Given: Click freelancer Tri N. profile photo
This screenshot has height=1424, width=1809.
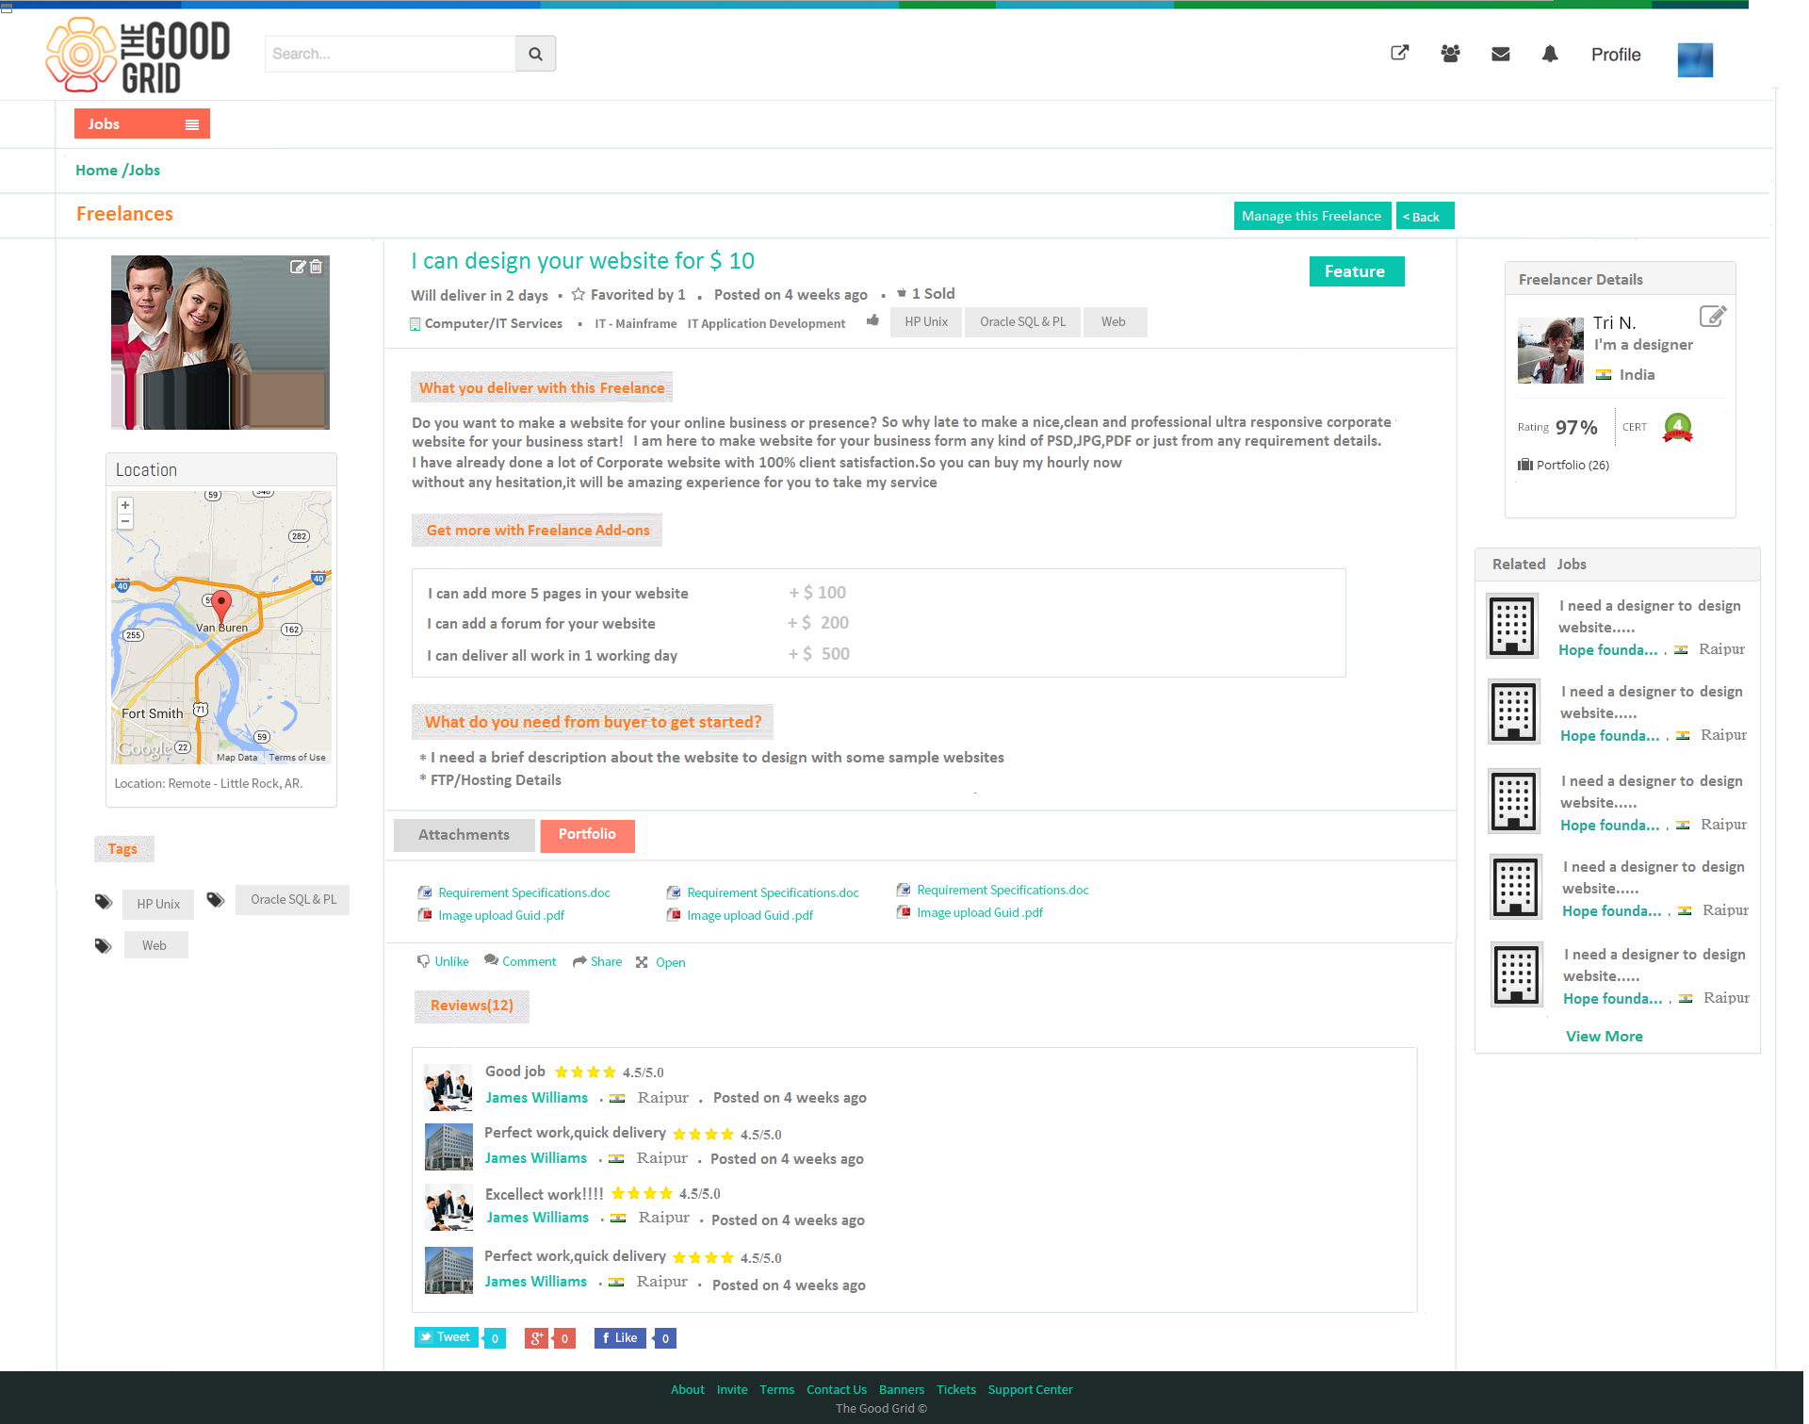Looking at the screenshot, I should (1551, 351).
